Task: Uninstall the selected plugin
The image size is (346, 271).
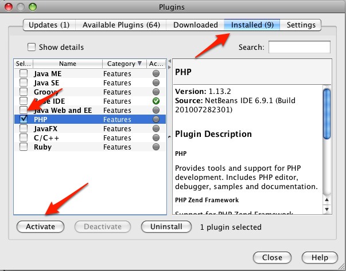Action: [166, 226]
